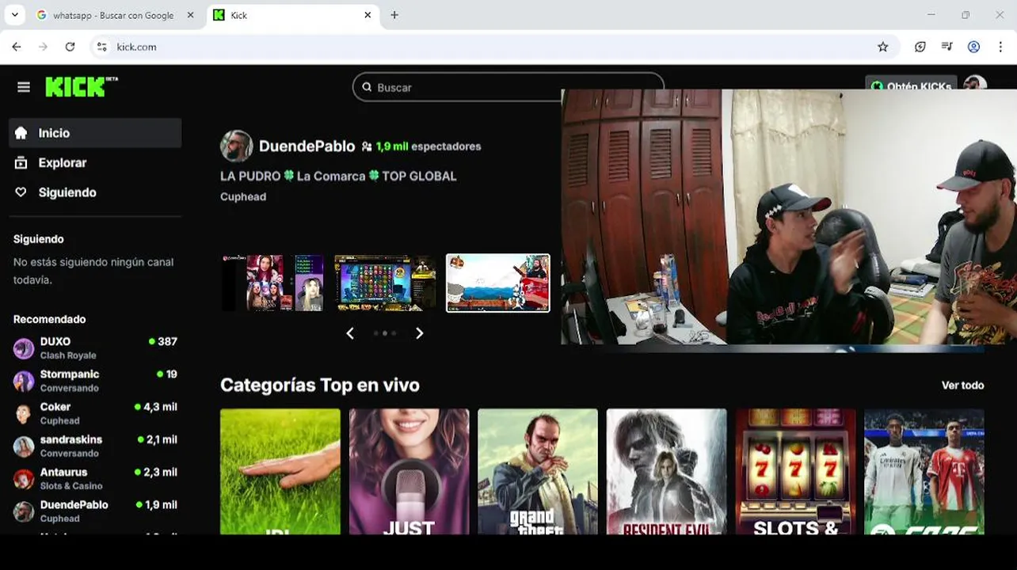This screenshot has height=570, width=1017.
Task: Click the Inicio home icon
Action: (21, 133)
